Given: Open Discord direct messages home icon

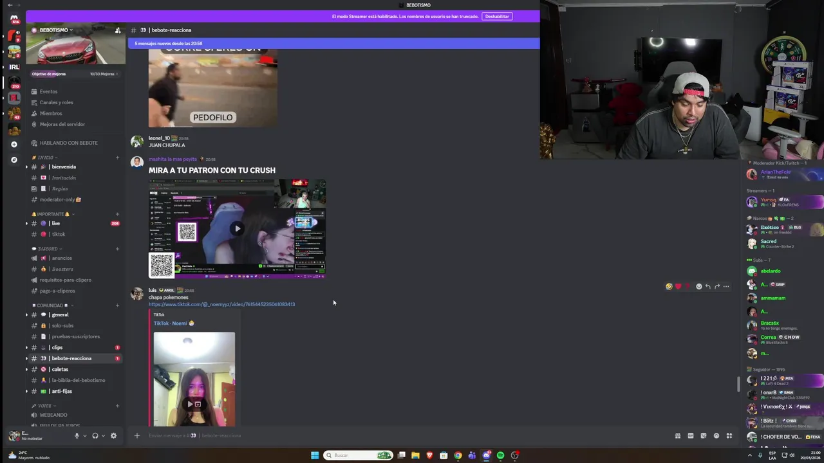Looking at the screenshot, I should coord(14,20).
